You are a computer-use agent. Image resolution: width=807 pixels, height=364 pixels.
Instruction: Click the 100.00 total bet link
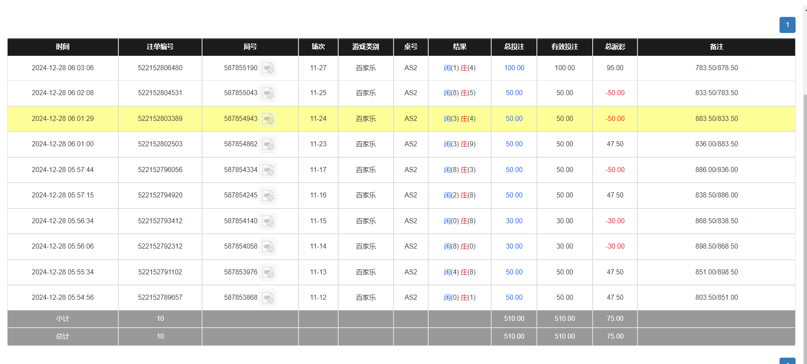tap(514, 68)
